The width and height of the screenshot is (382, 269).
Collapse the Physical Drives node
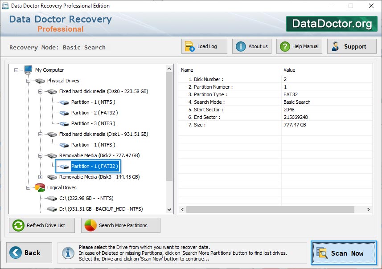coord(28,81)
